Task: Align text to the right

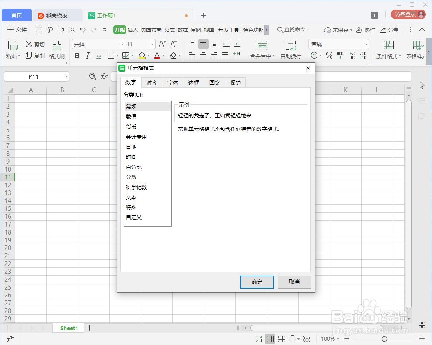Action: click(x=214, y=55)
